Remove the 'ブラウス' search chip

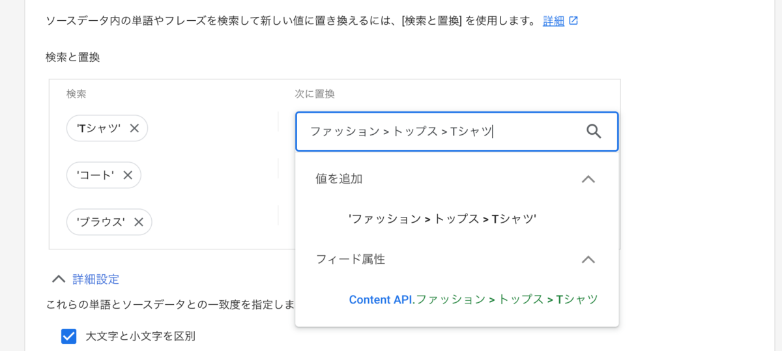coord(138,222)
